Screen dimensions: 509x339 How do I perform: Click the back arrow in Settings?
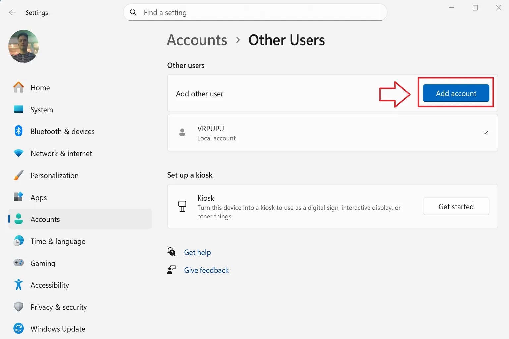coord(12,12)
